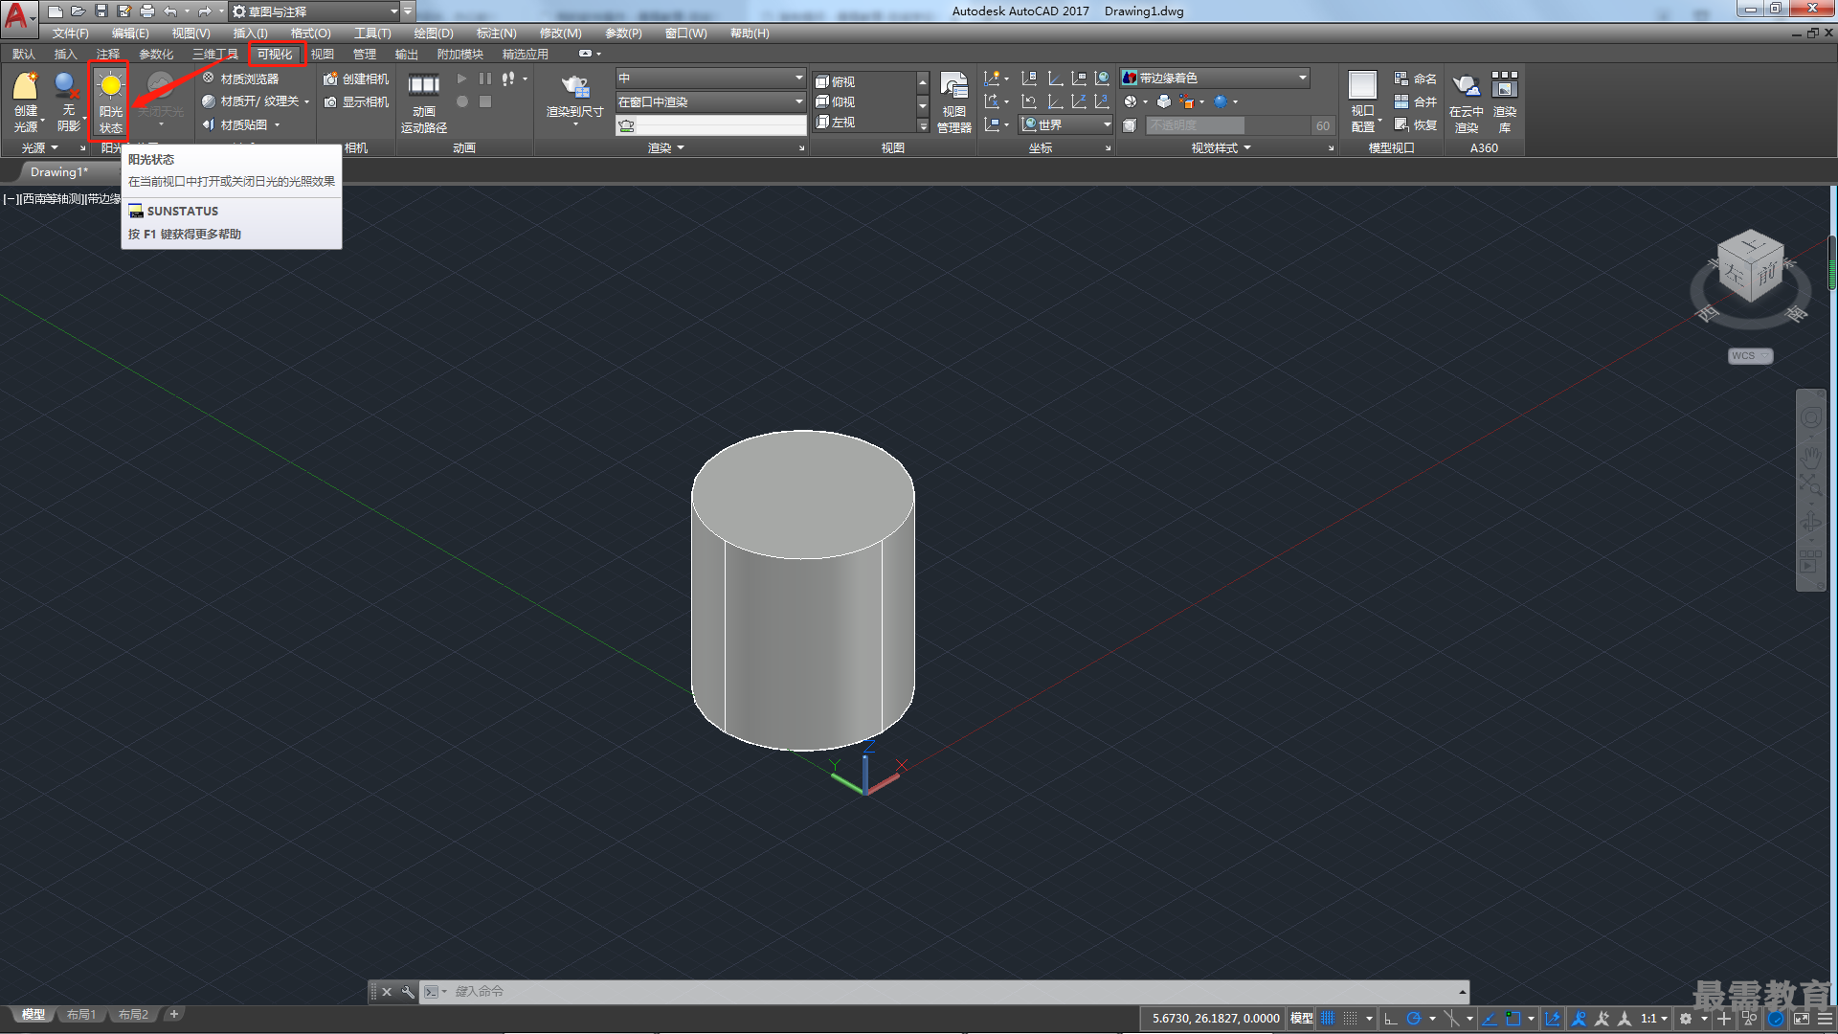Click the Undo arrow icon
This screenshot has height=1034, width=1838.
point(170,11)
